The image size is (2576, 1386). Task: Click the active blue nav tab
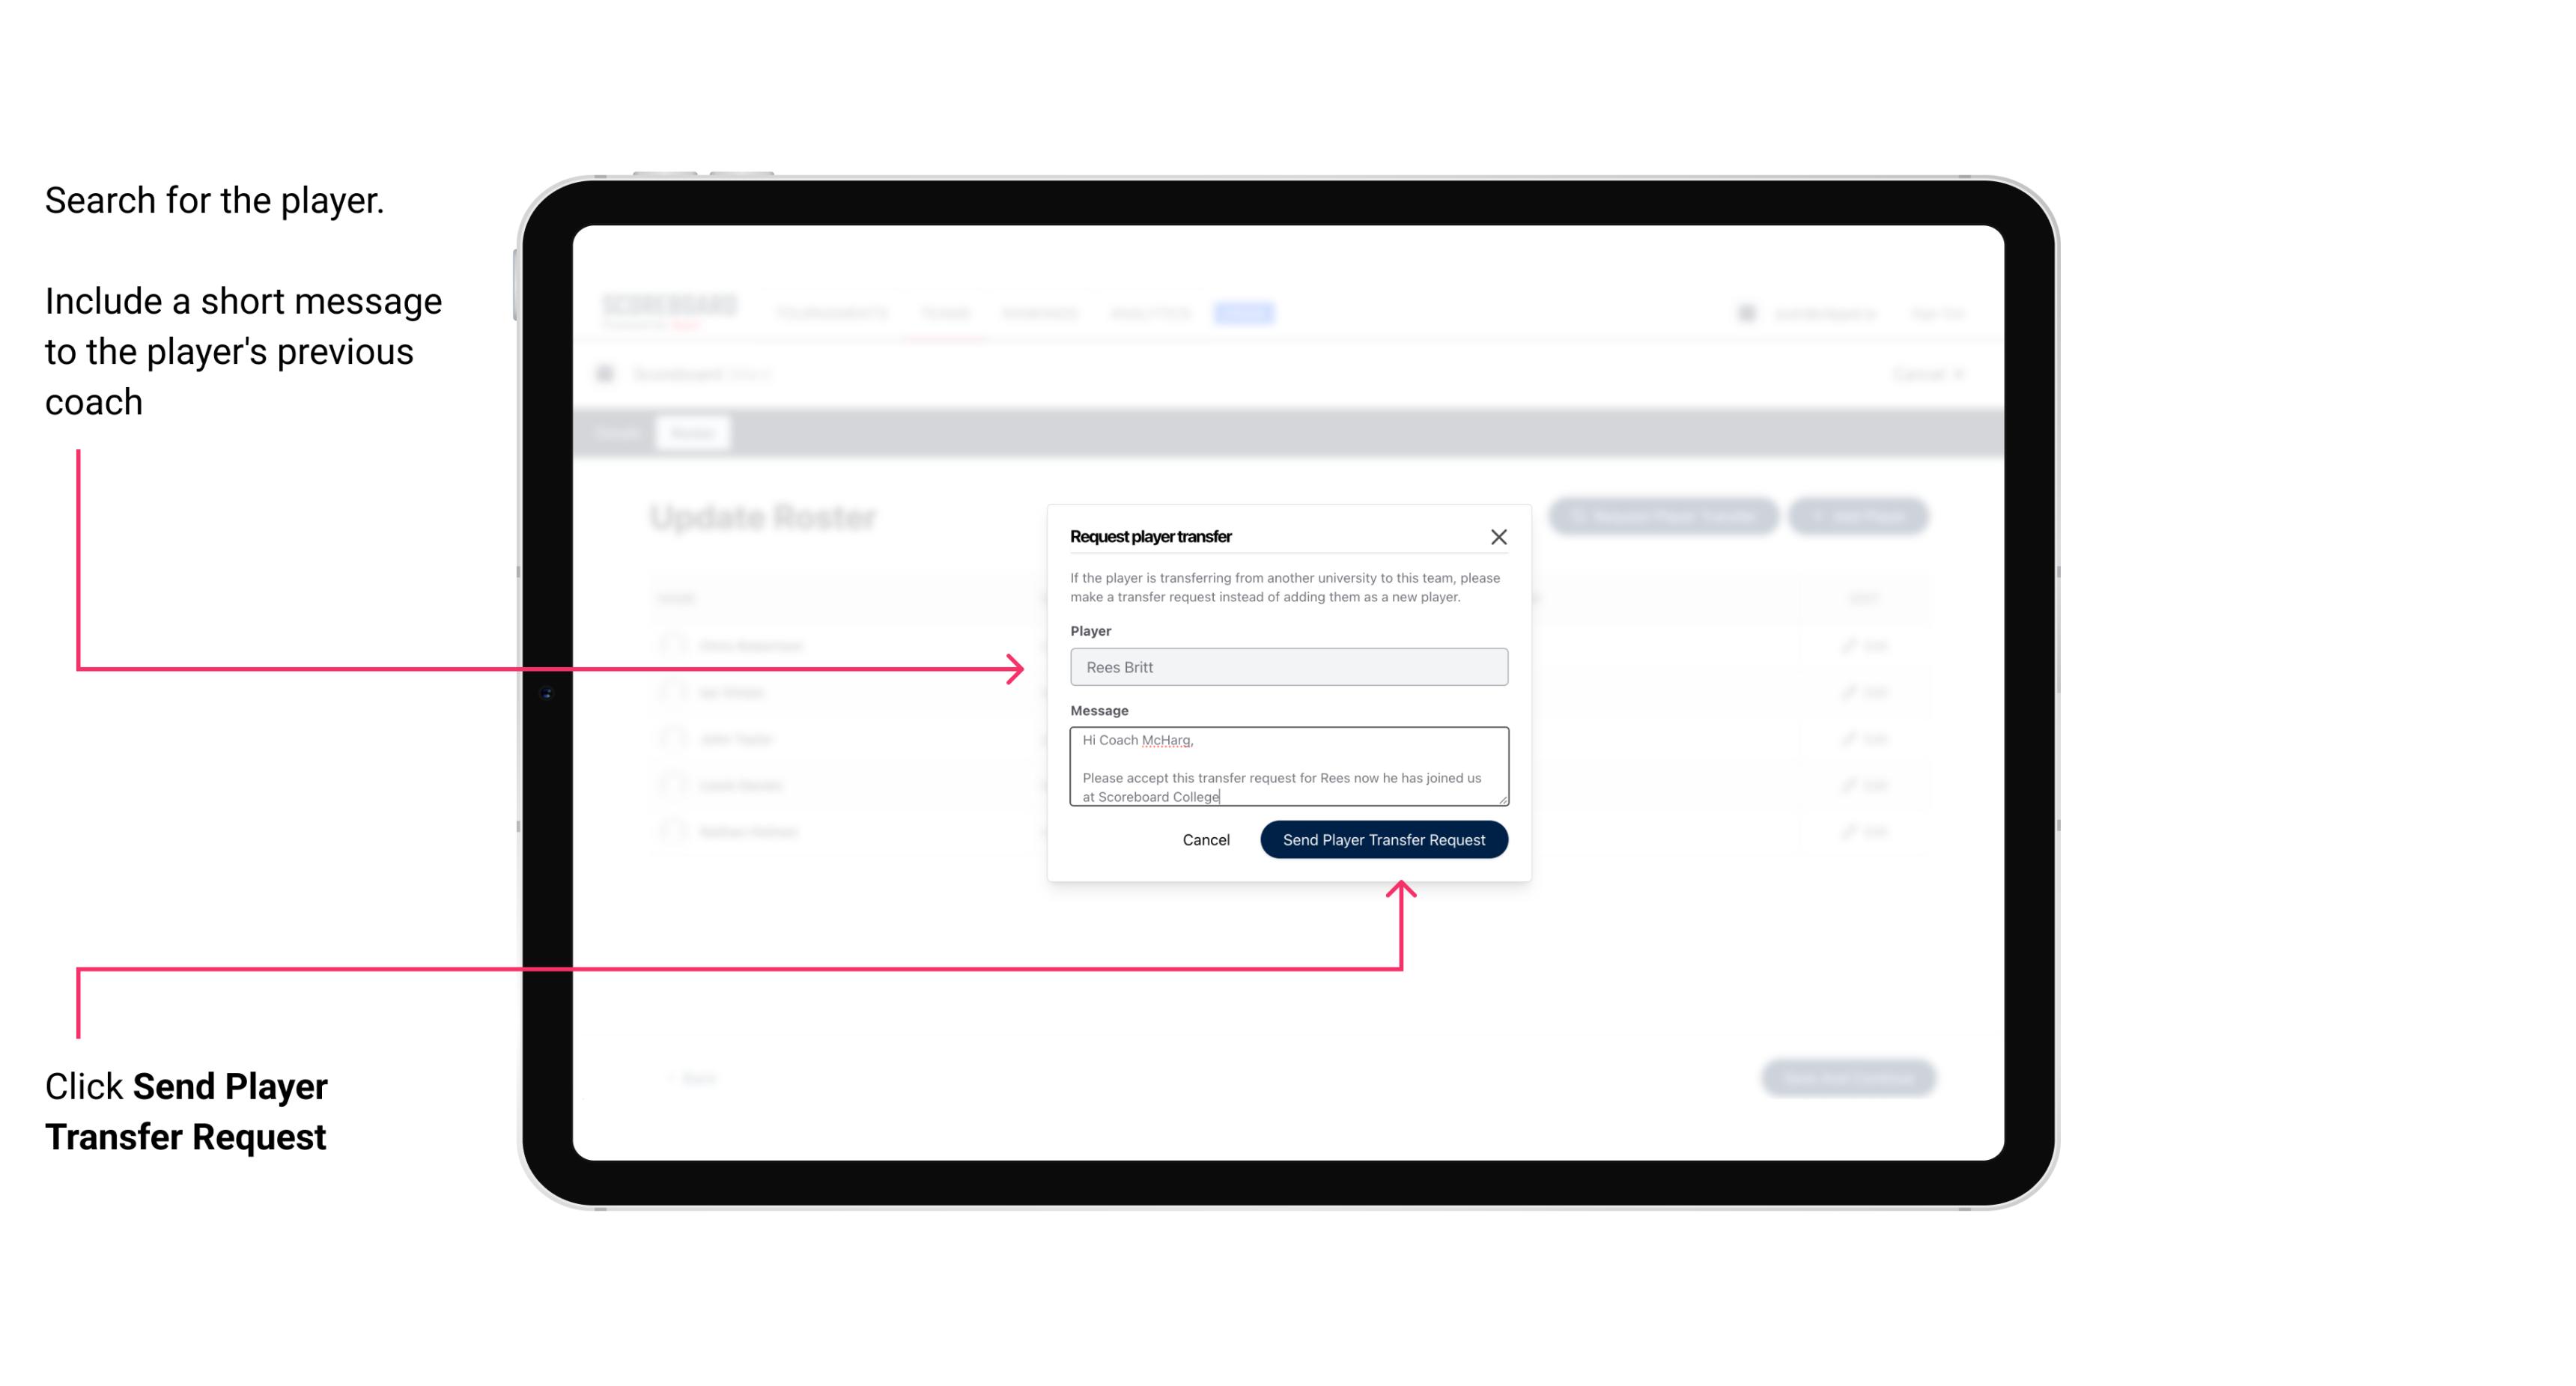pos(1246,312)
